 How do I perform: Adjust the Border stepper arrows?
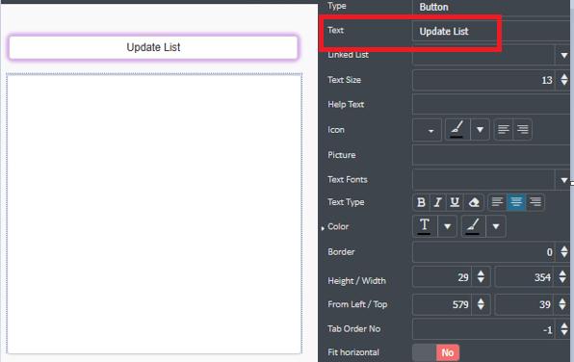[564, 252]
